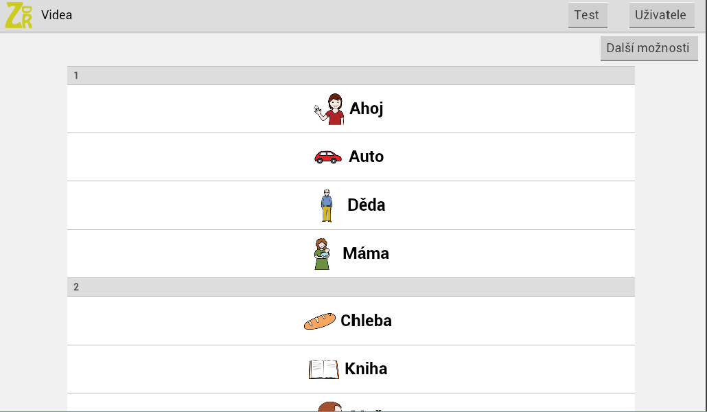Viewport: 707px width, 412px height.
Task: Click the Videa title text
Action: pyautogui.click(x=56, y=15)
